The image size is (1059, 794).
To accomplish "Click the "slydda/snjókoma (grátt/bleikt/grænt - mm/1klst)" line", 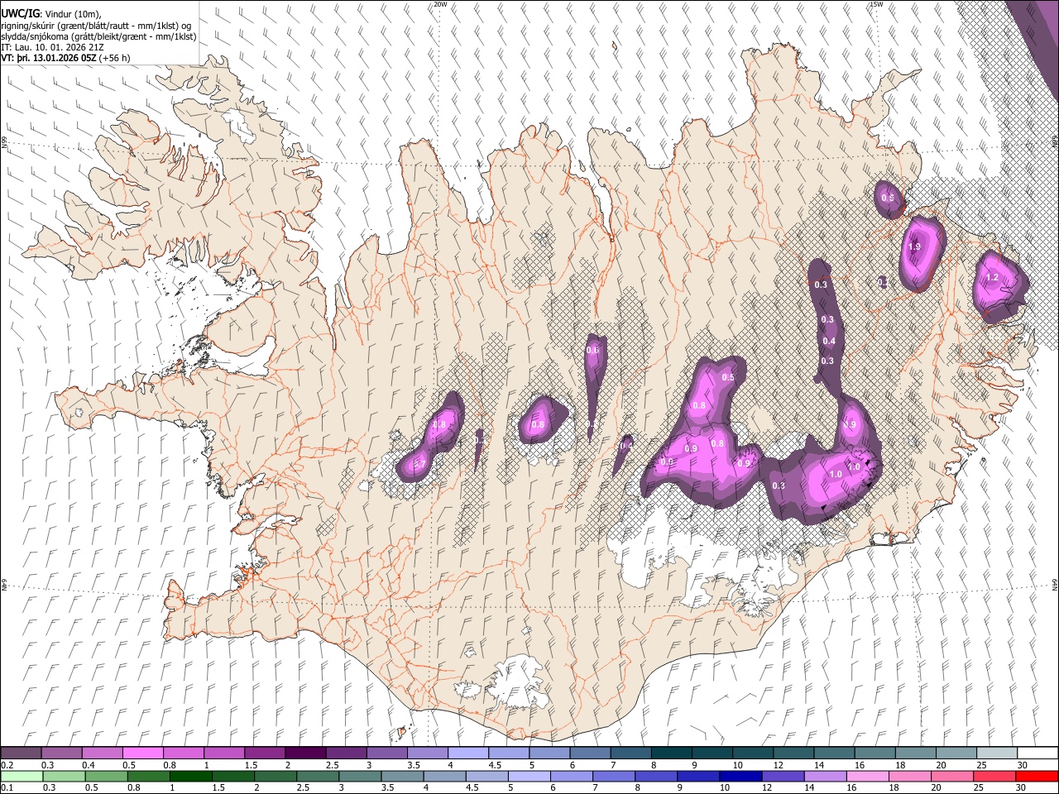I will tap(98, 36).
